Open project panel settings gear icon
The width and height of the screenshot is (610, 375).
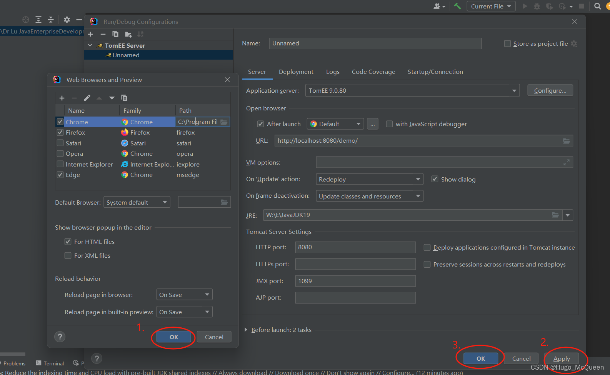pos(67,20)
